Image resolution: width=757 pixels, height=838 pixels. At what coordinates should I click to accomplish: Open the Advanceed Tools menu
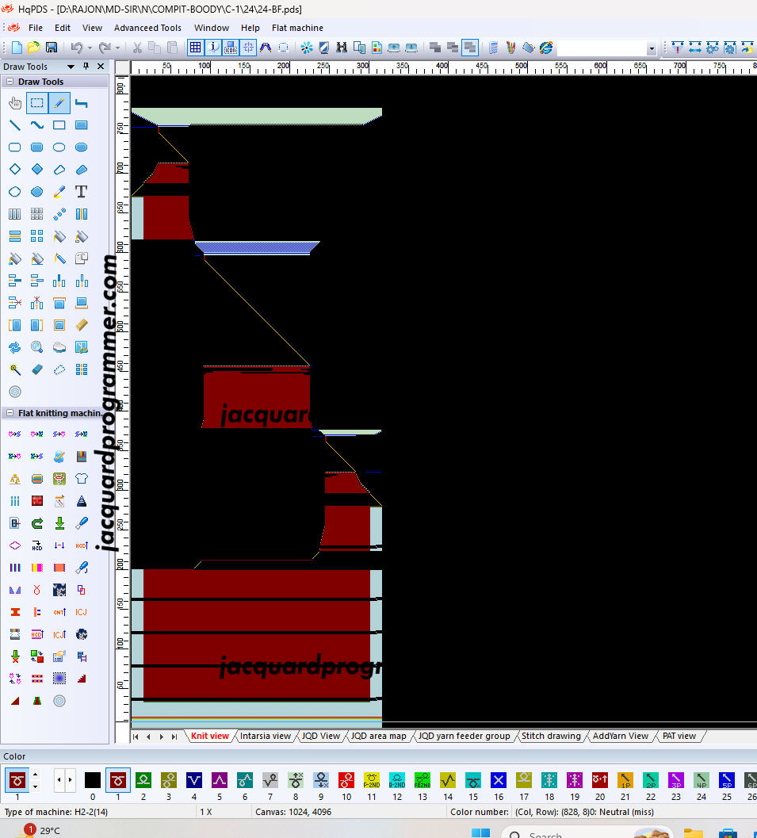tap(147, 28)
